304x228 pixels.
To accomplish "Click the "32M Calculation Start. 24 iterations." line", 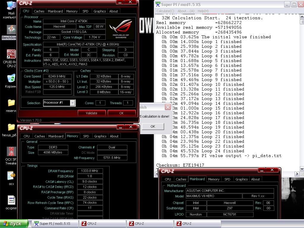I will 212,18.
